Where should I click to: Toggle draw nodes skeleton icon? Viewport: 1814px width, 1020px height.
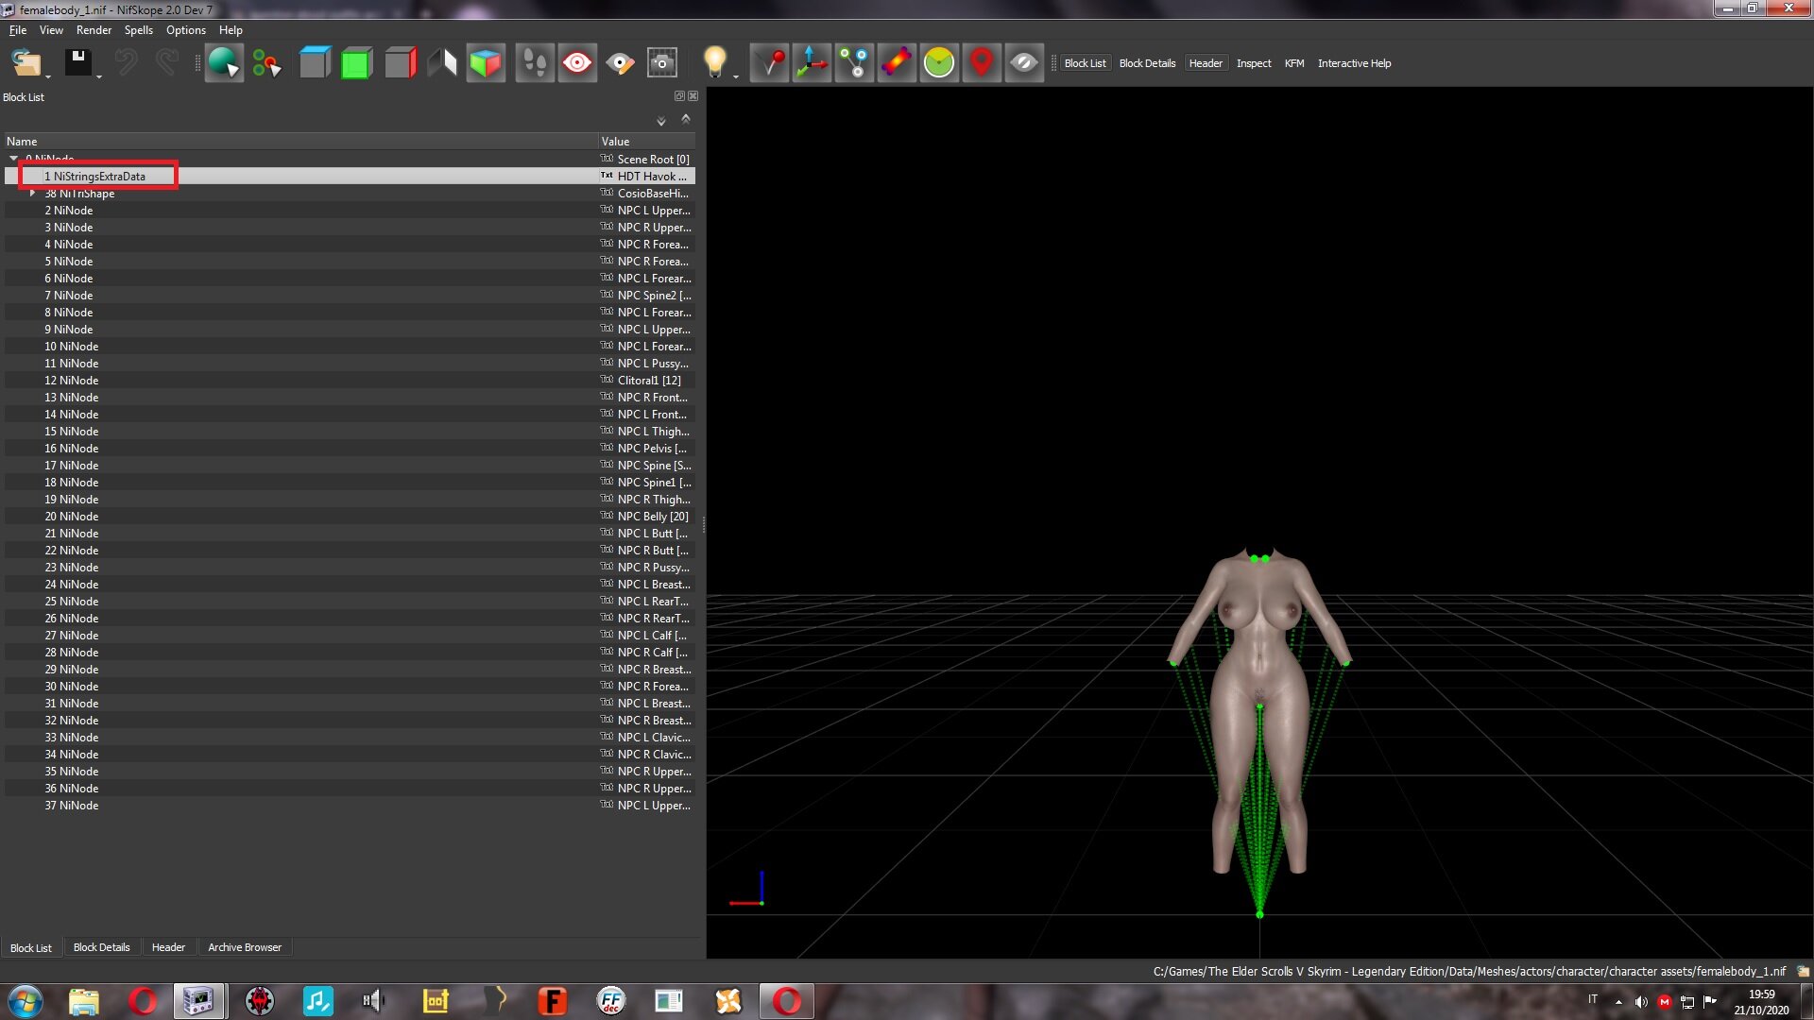point(854,63)
